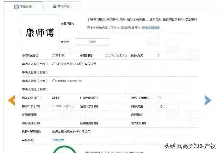This screenshot has width=220, height=153.
Task: Click the 康师傅 trademark image
Action: 40,33
